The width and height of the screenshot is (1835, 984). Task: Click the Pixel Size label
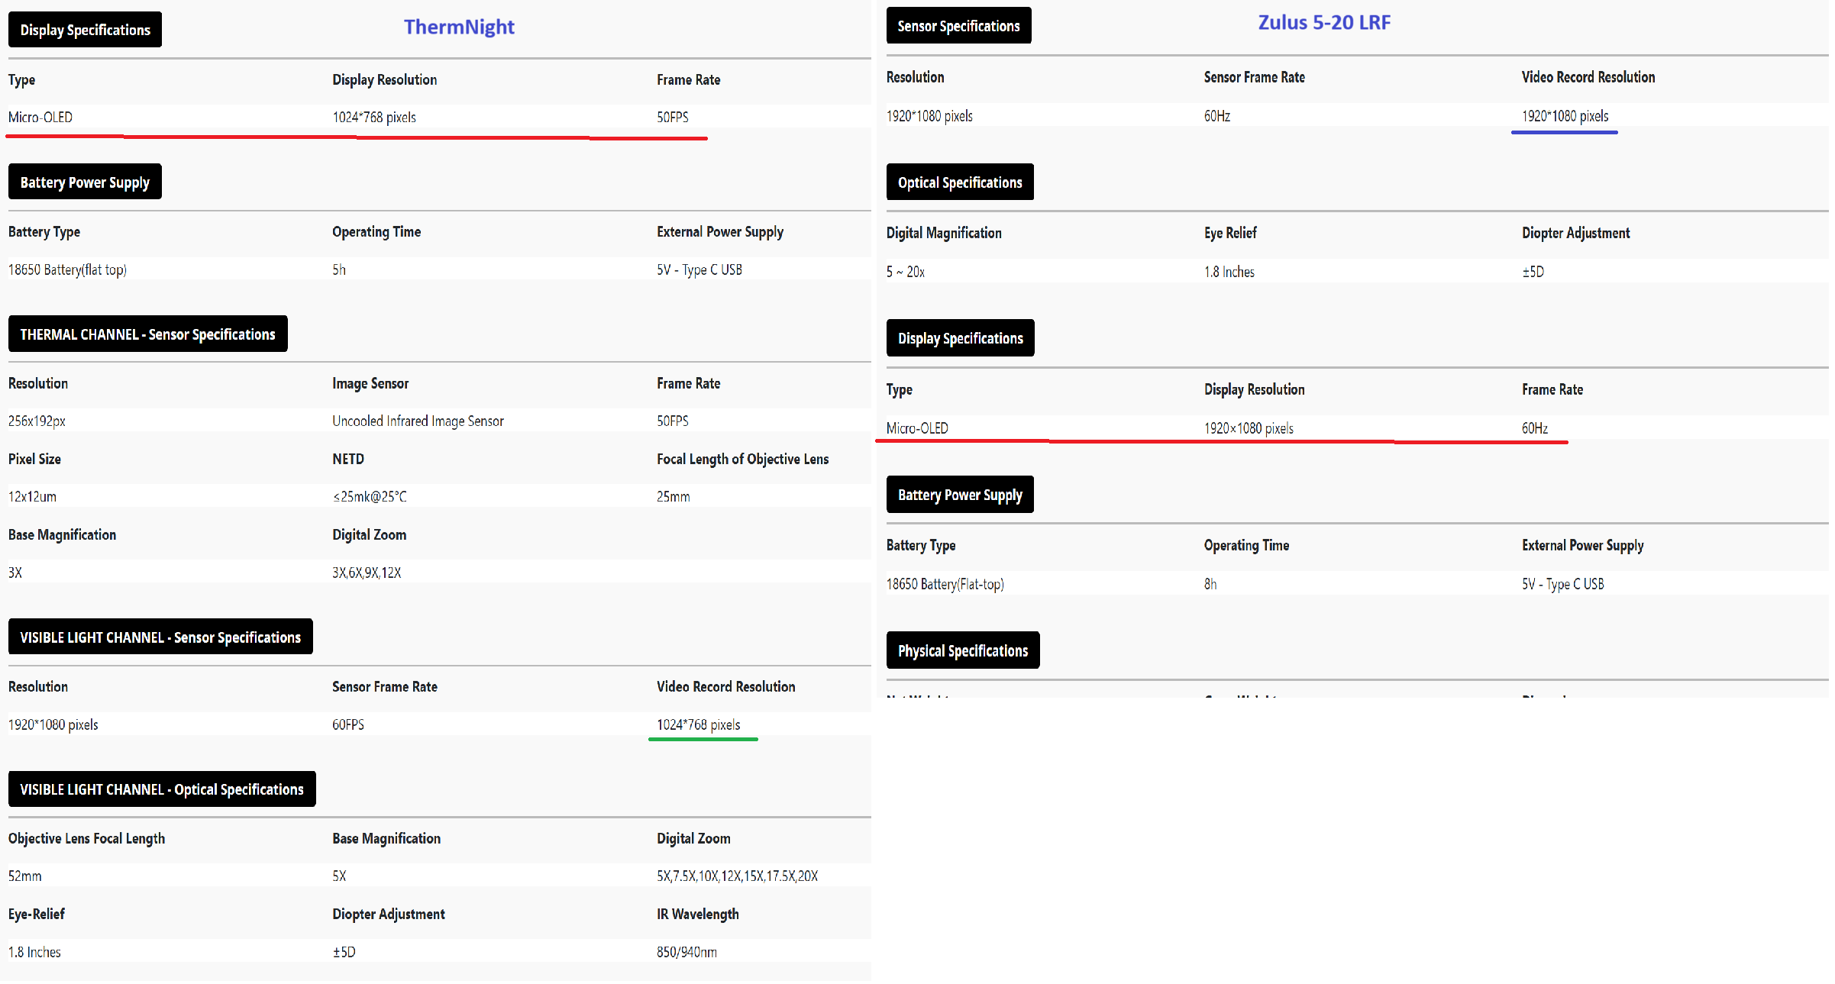34,459
